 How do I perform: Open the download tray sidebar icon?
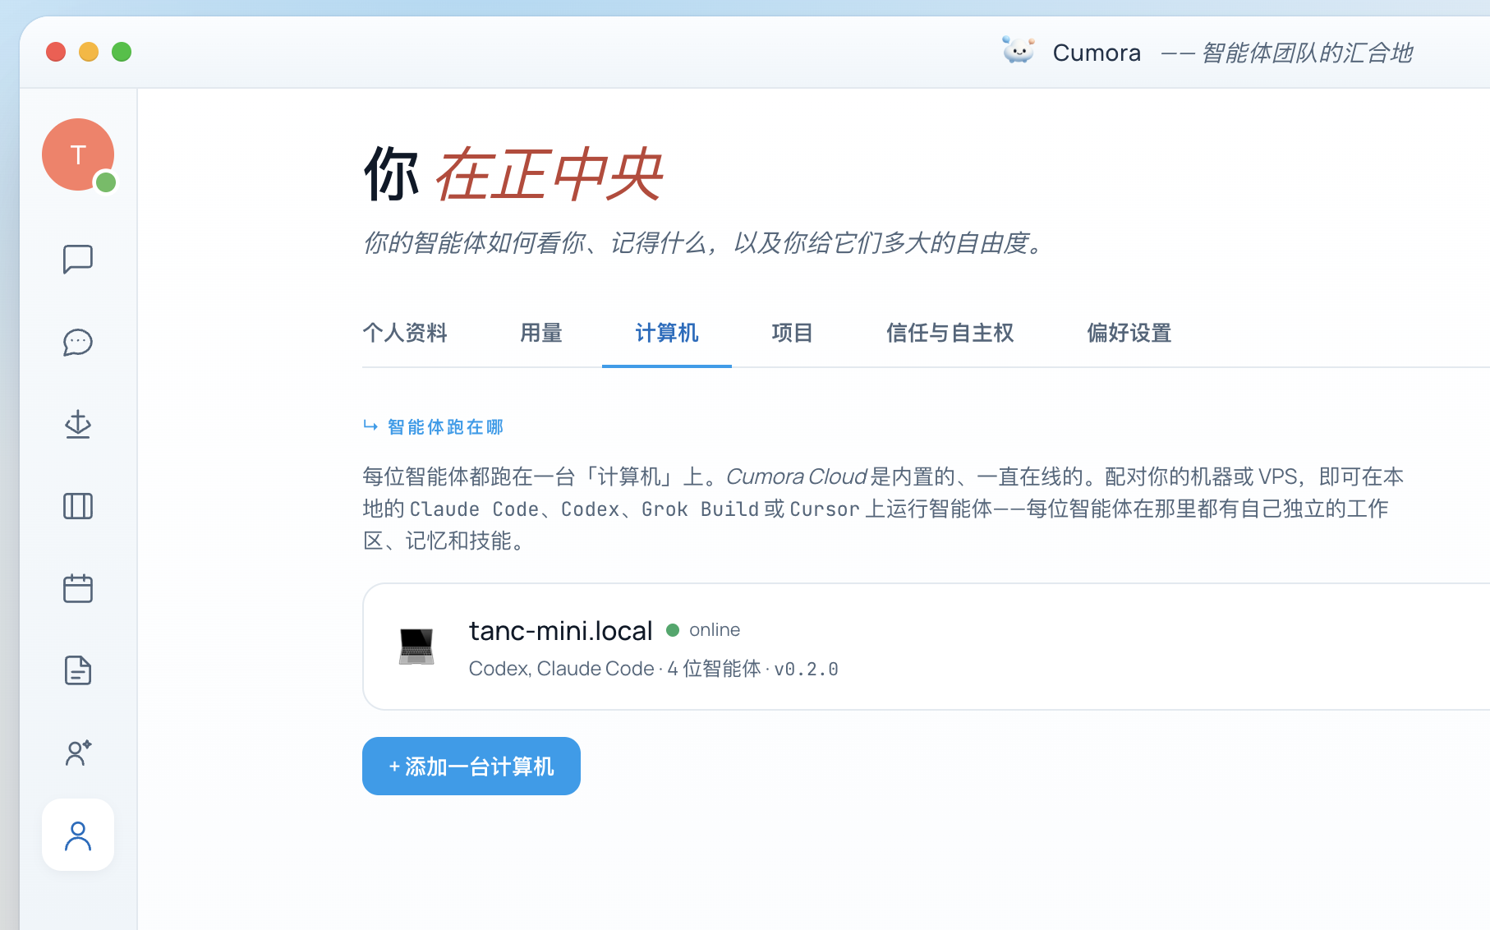pyautogui.click(x=78, y=424)
